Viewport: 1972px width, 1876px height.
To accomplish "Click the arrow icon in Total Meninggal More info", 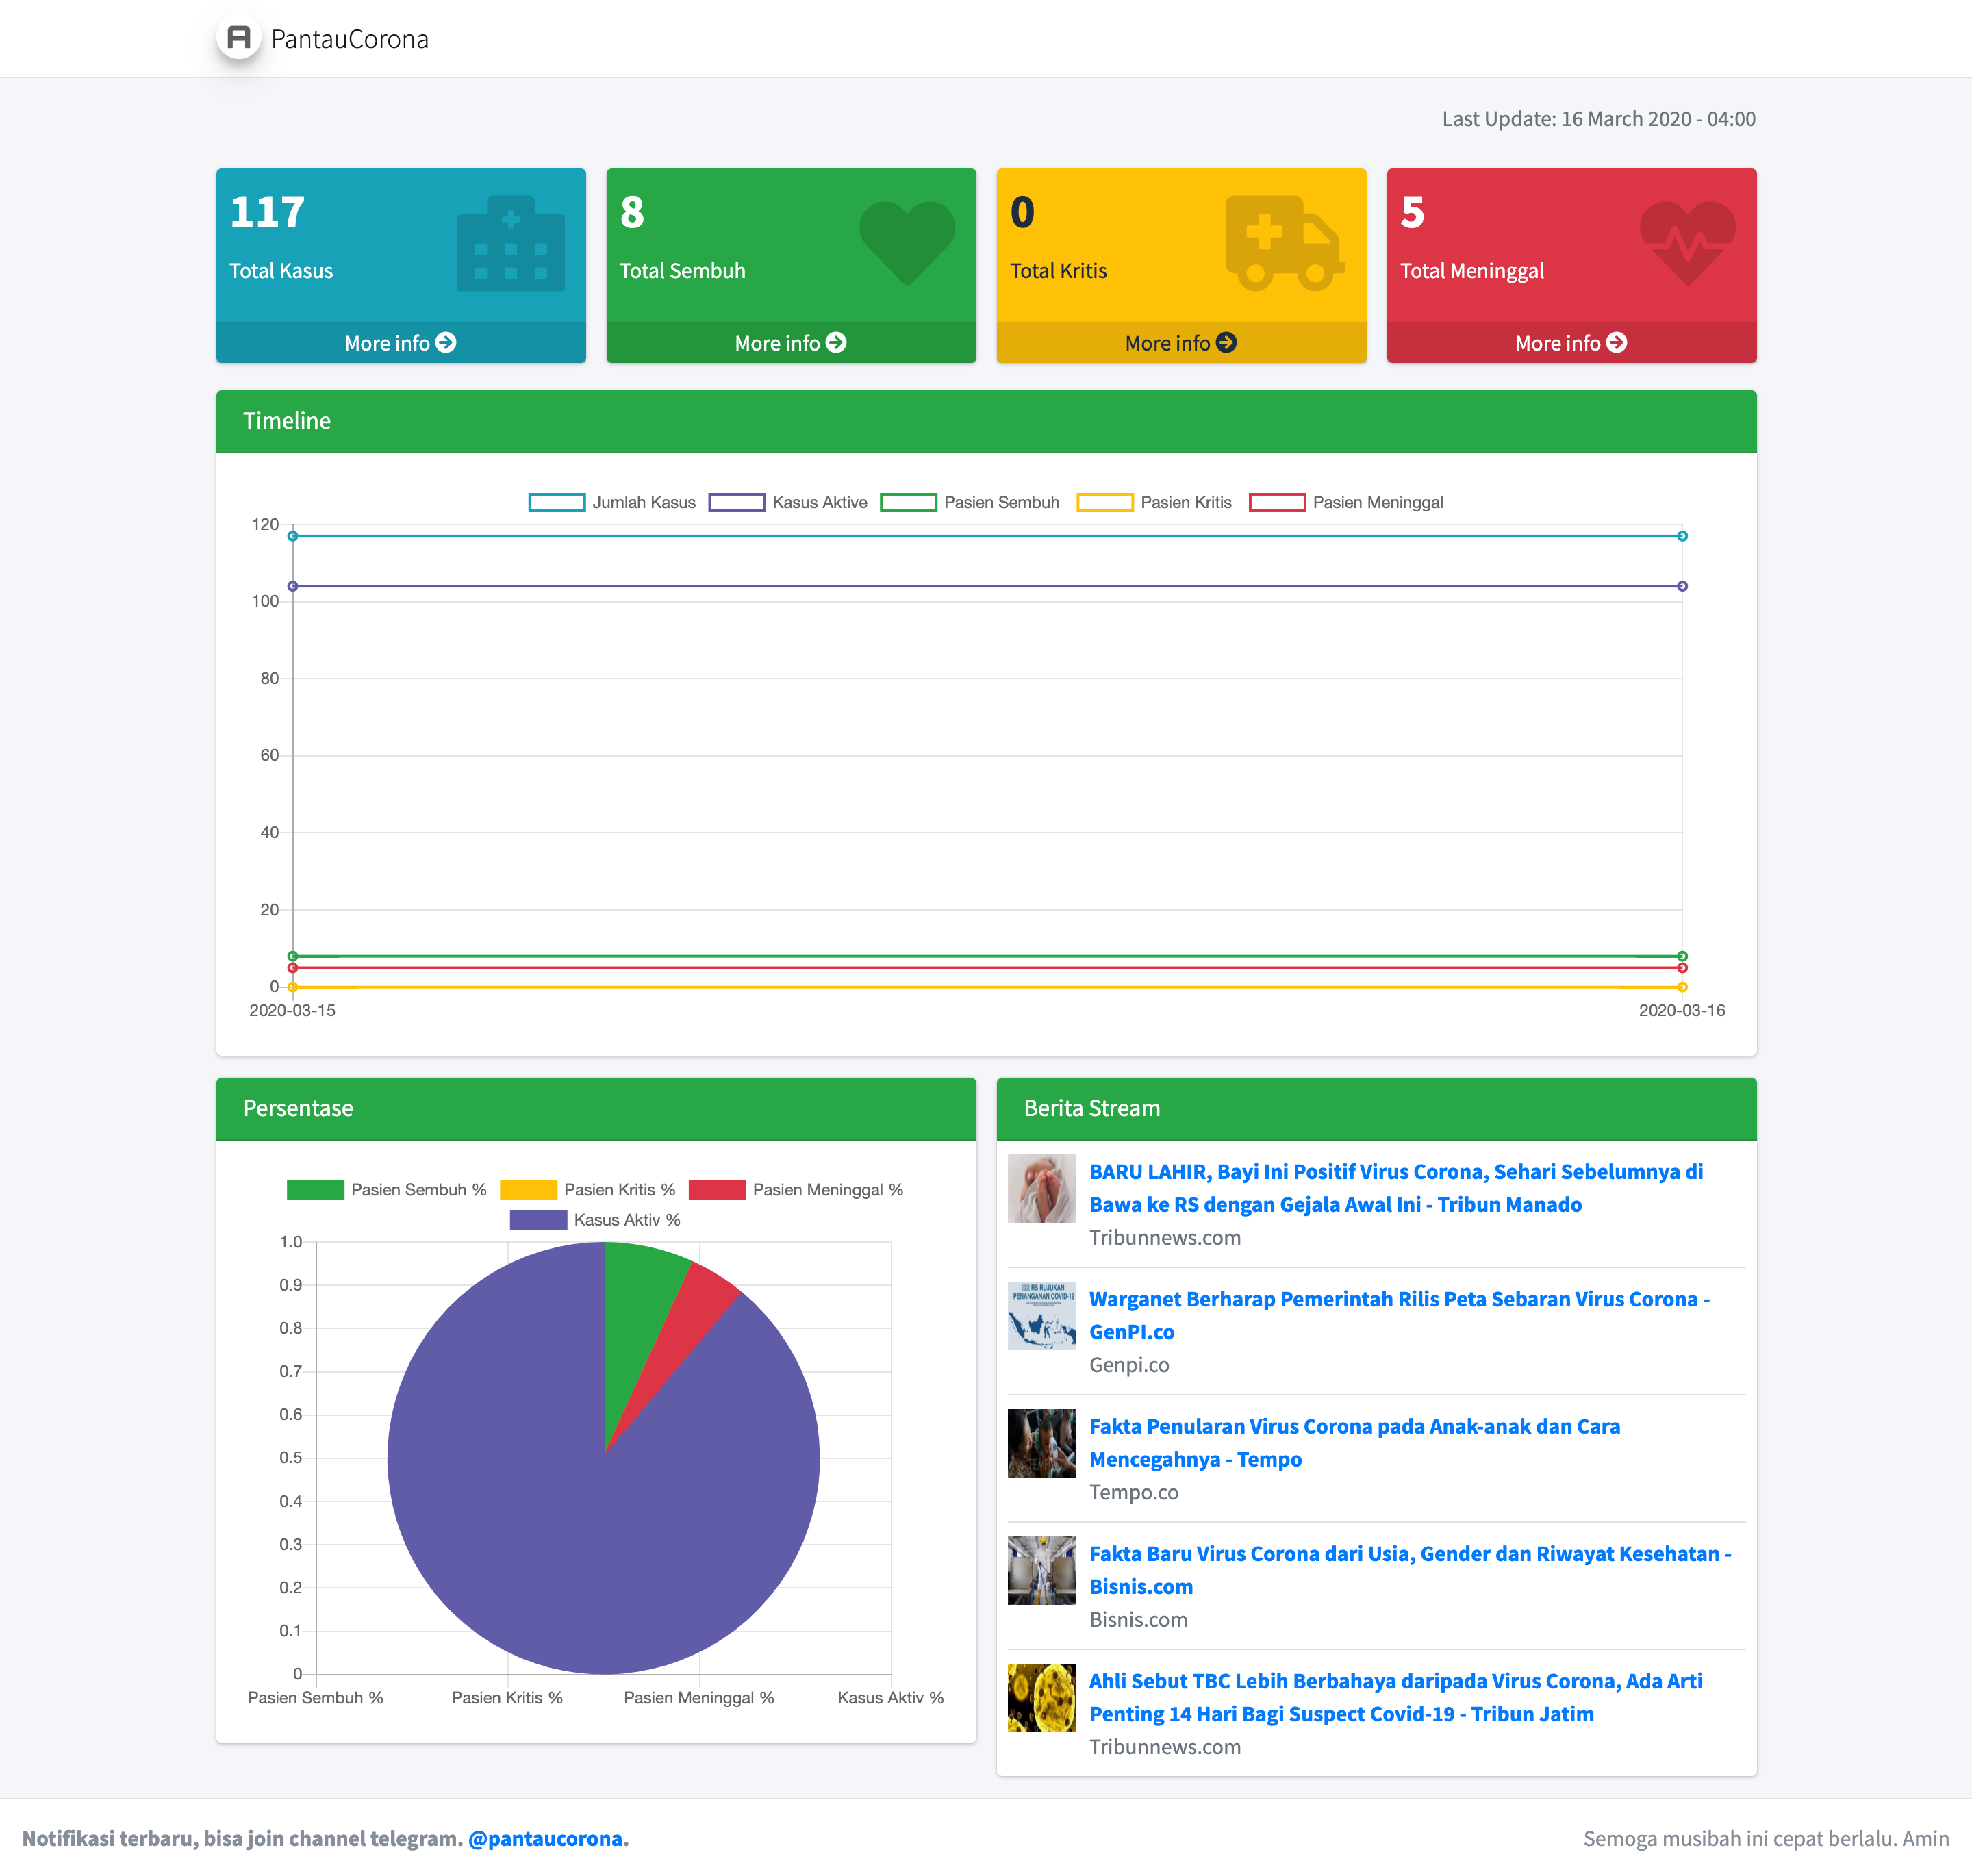I will pos(1616,343).
